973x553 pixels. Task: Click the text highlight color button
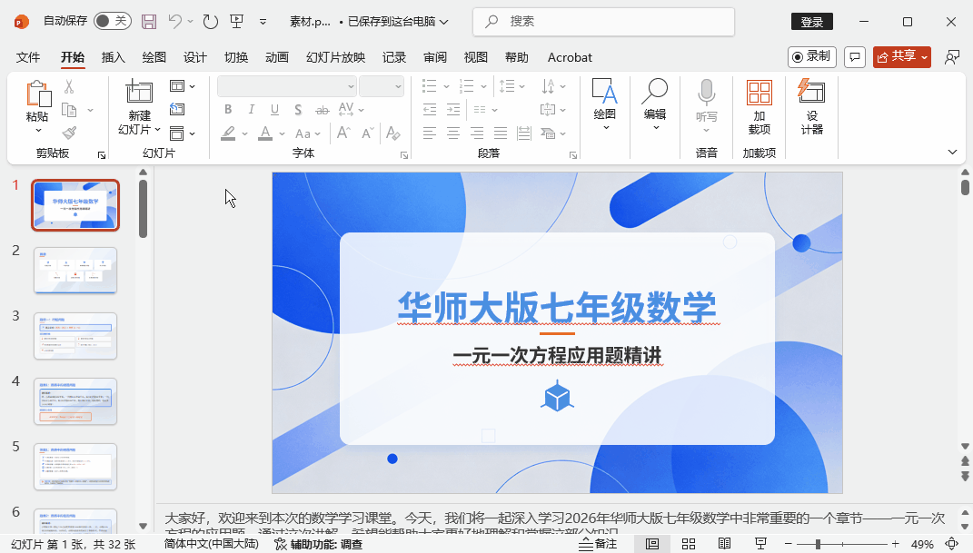[228, 133]
